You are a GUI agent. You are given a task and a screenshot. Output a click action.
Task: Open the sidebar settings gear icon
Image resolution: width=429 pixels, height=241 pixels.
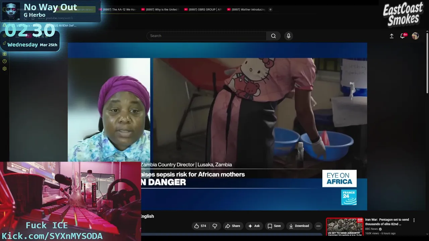(x=4, y=69)
